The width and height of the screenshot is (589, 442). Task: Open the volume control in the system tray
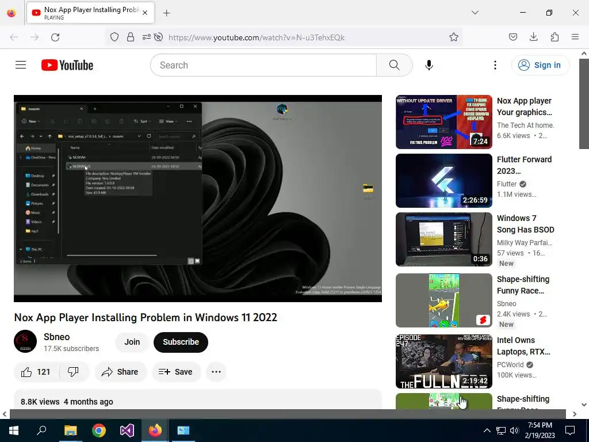pyautogui.click(x=515, y=430)
